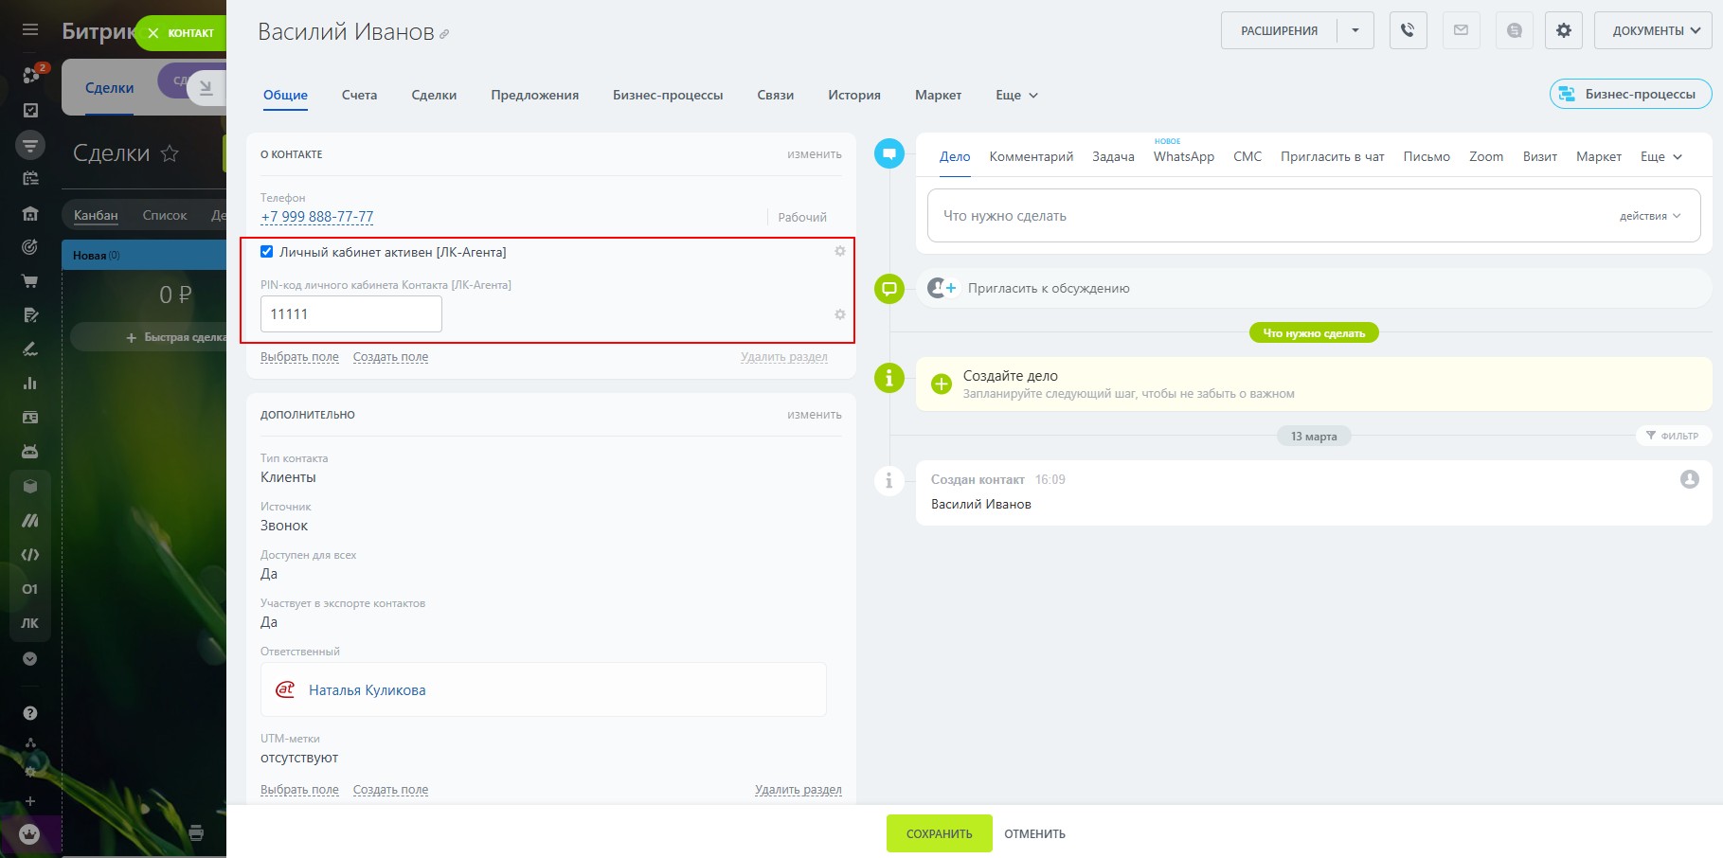The height and width of the screenshot is (858, 1723).
Task: Open the Документы dropdown
Action: click(1653, 31)
